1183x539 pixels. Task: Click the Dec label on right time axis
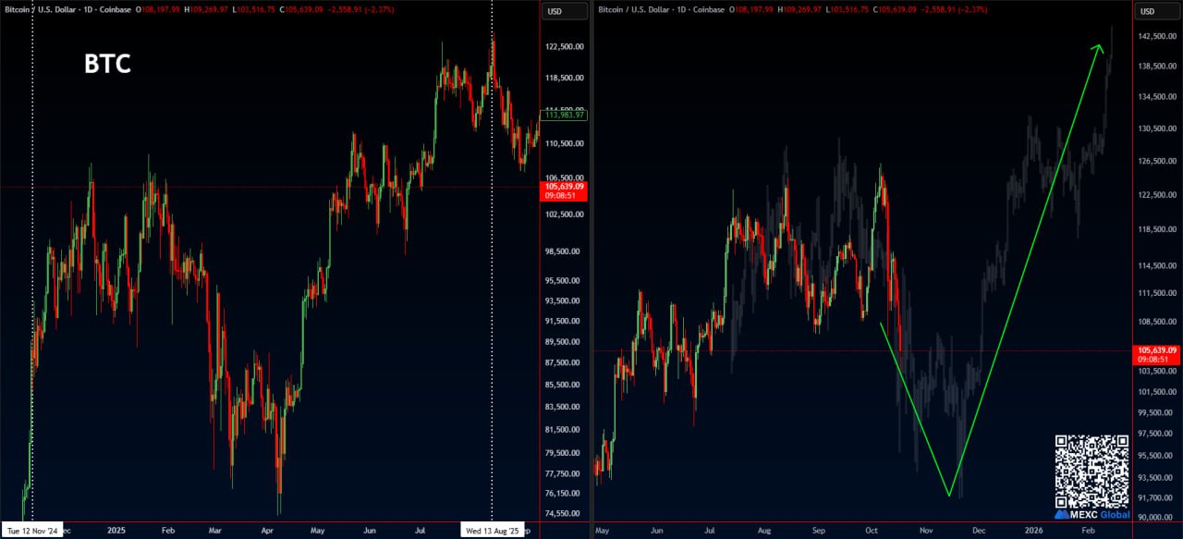(x=979, y=531)
